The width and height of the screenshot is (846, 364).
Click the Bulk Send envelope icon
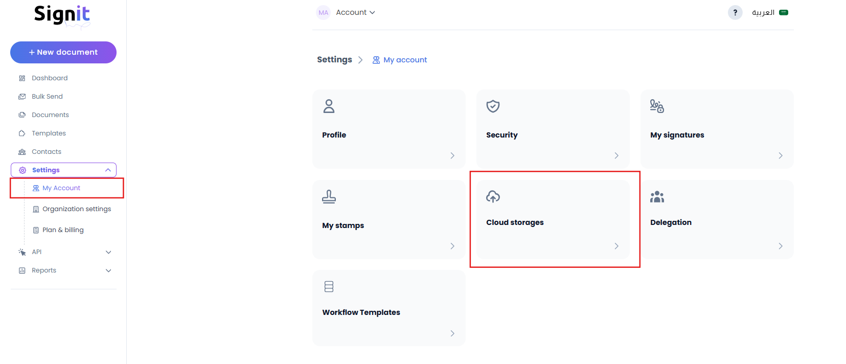[22, 97]
